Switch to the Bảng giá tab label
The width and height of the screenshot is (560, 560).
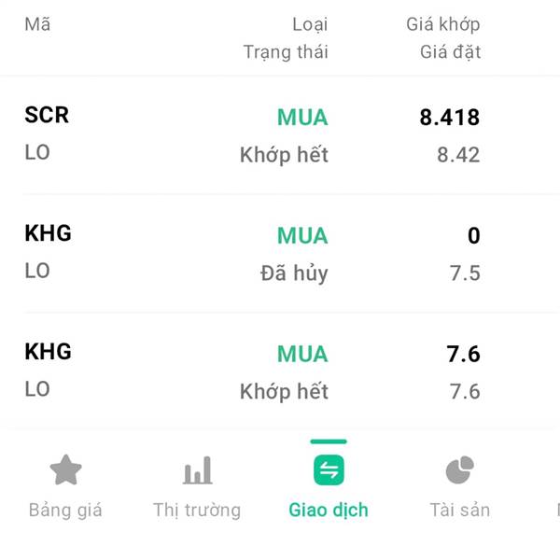coord(65,510)
